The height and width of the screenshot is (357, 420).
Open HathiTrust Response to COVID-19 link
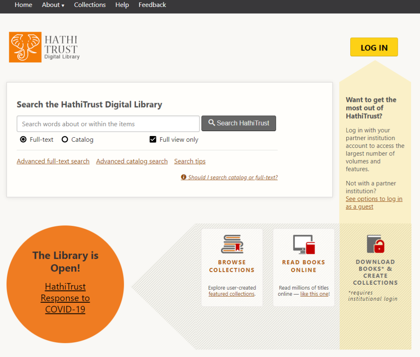click(x=65, y=298)
